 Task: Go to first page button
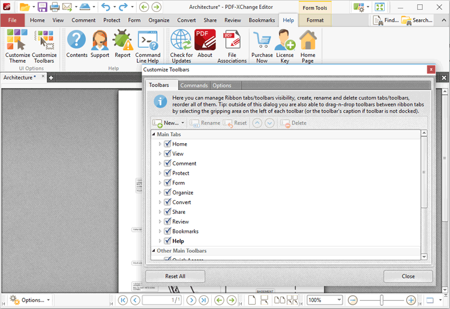[123, 300]
